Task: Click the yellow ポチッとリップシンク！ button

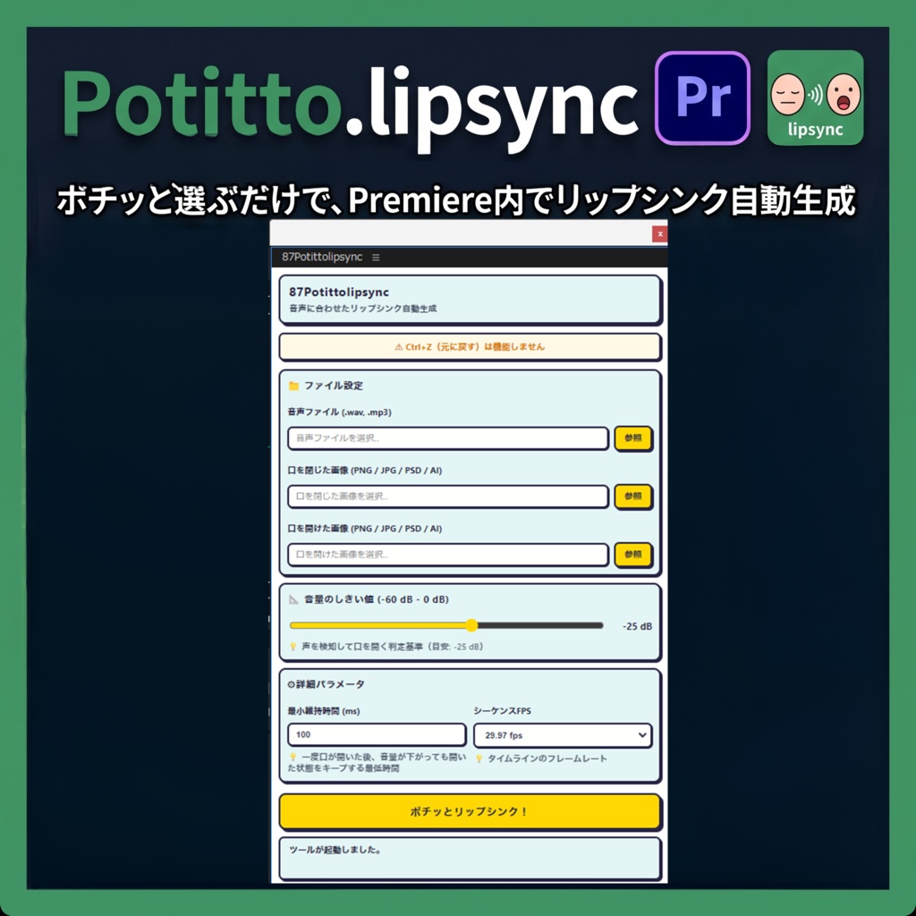Action: [471, 811]
